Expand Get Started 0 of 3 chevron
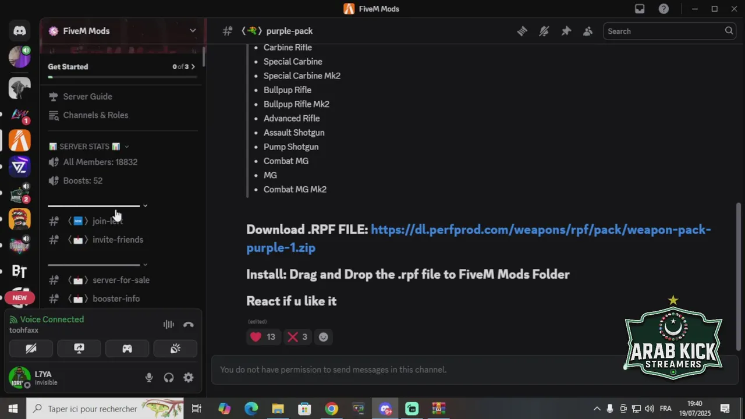The image size is (745, 419). click(193, 67)
